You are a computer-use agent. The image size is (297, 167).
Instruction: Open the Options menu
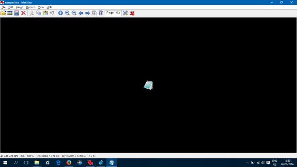coord(31,7)
